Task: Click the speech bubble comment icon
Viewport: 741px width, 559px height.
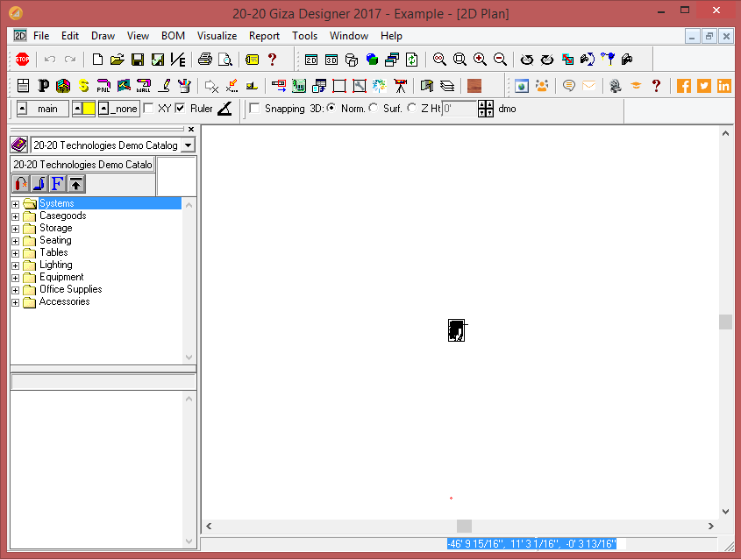Action: click(x=569, y=86)
